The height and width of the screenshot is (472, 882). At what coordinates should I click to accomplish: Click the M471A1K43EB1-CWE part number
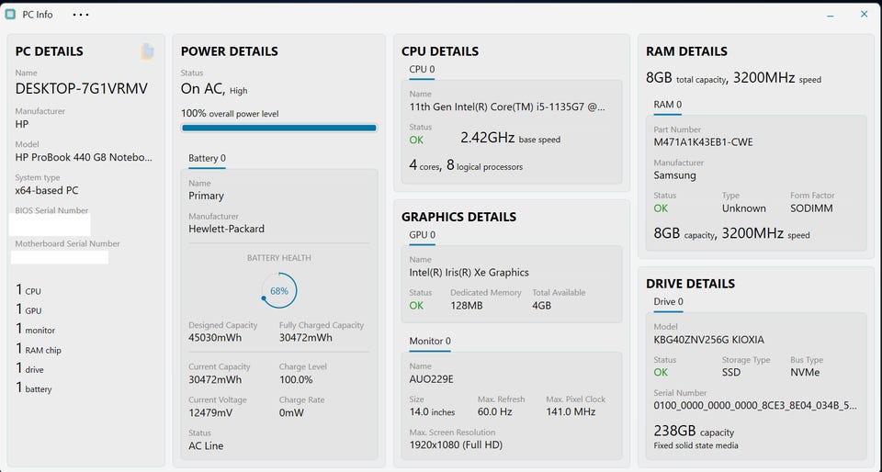click(x=703, y=142)
